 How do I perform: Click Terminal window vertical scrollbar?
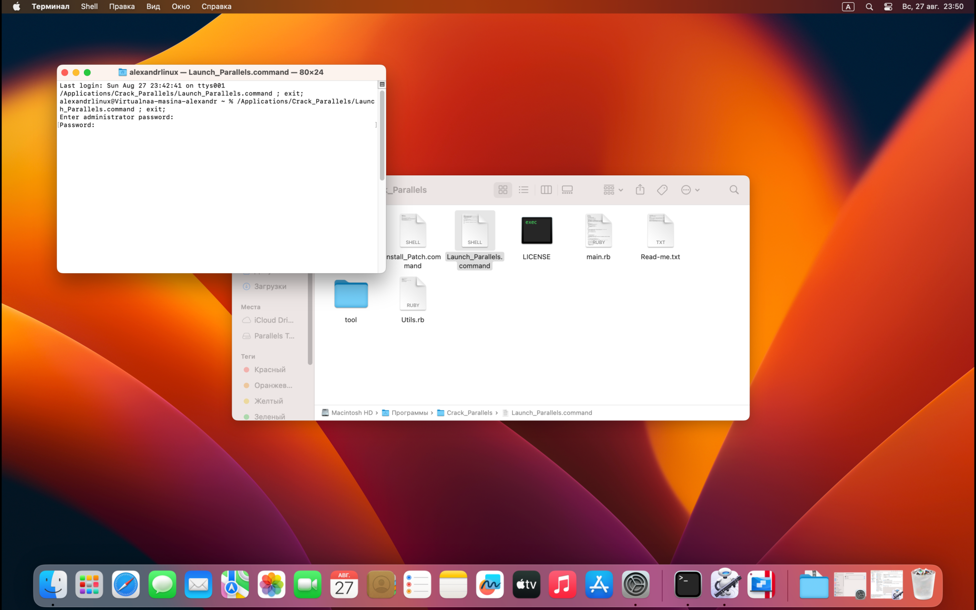[x=382, y=135]
